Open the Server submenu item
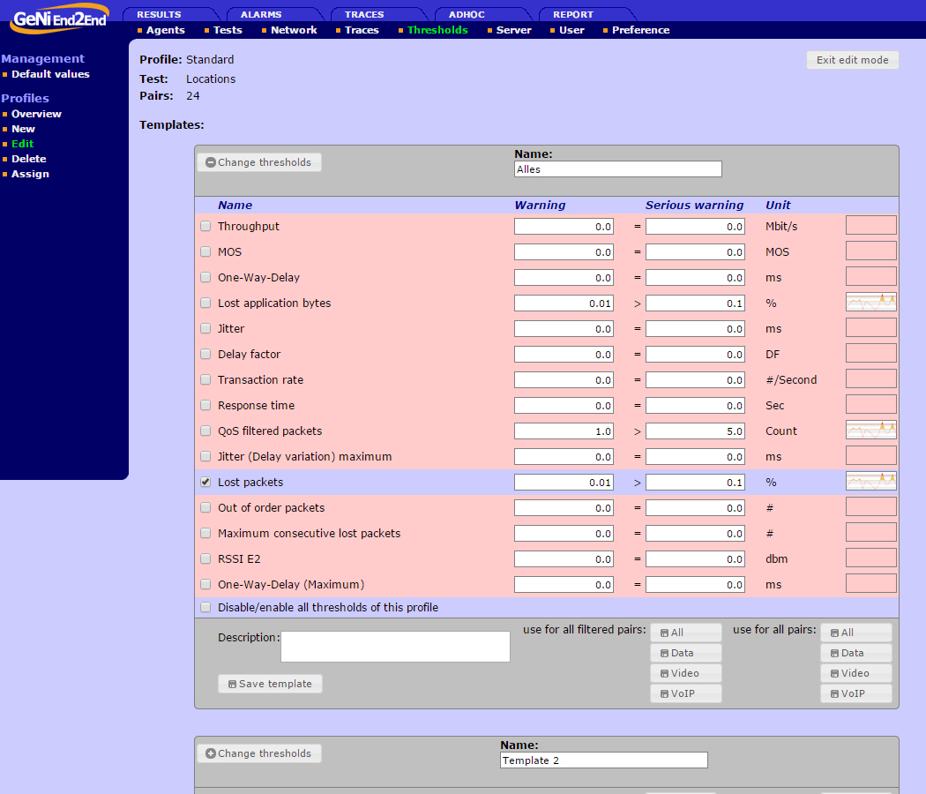The image size is (926, 794). pyautogui.click(x=514, y=30)
